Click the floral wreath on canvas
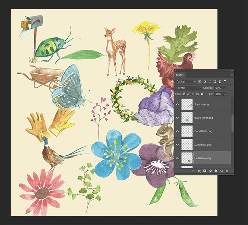 tap(133, 99)
